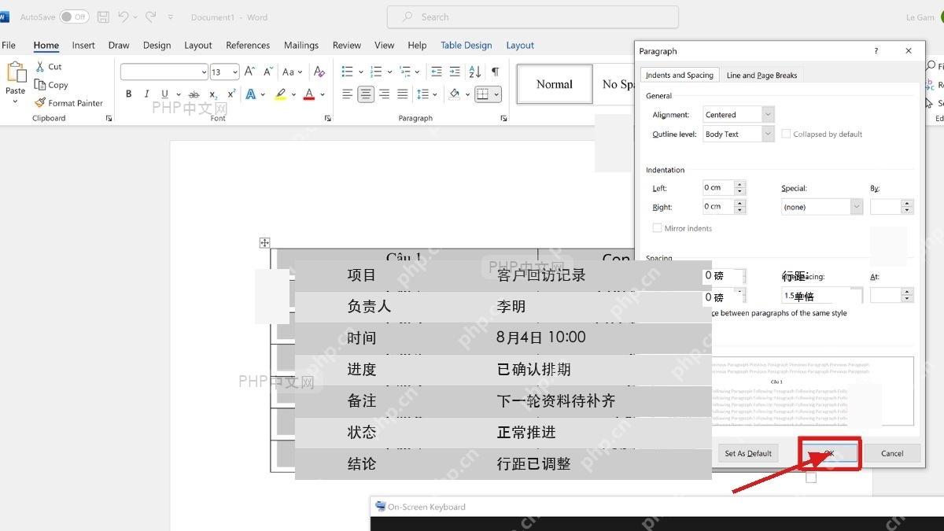Open the Special indentation (none) dropdown
This screenshot has height=531, width=944.
856,207
